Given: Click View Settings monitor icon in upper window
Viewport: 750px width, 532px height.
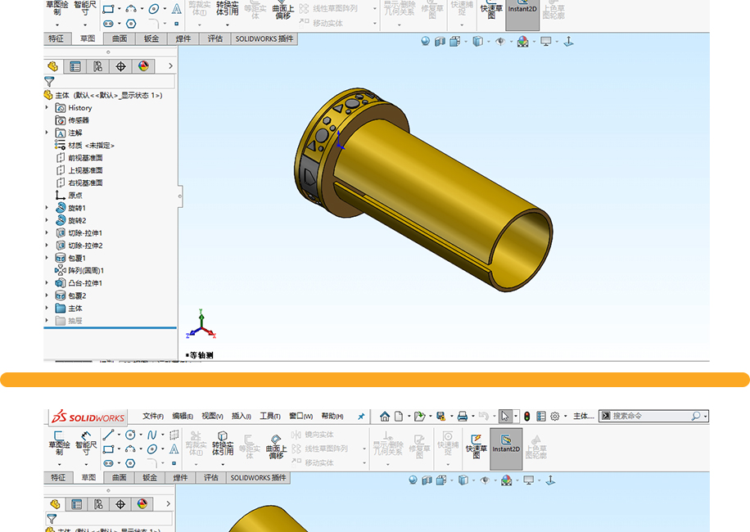Looking at the screenshot, I should (x=546, y=42).
